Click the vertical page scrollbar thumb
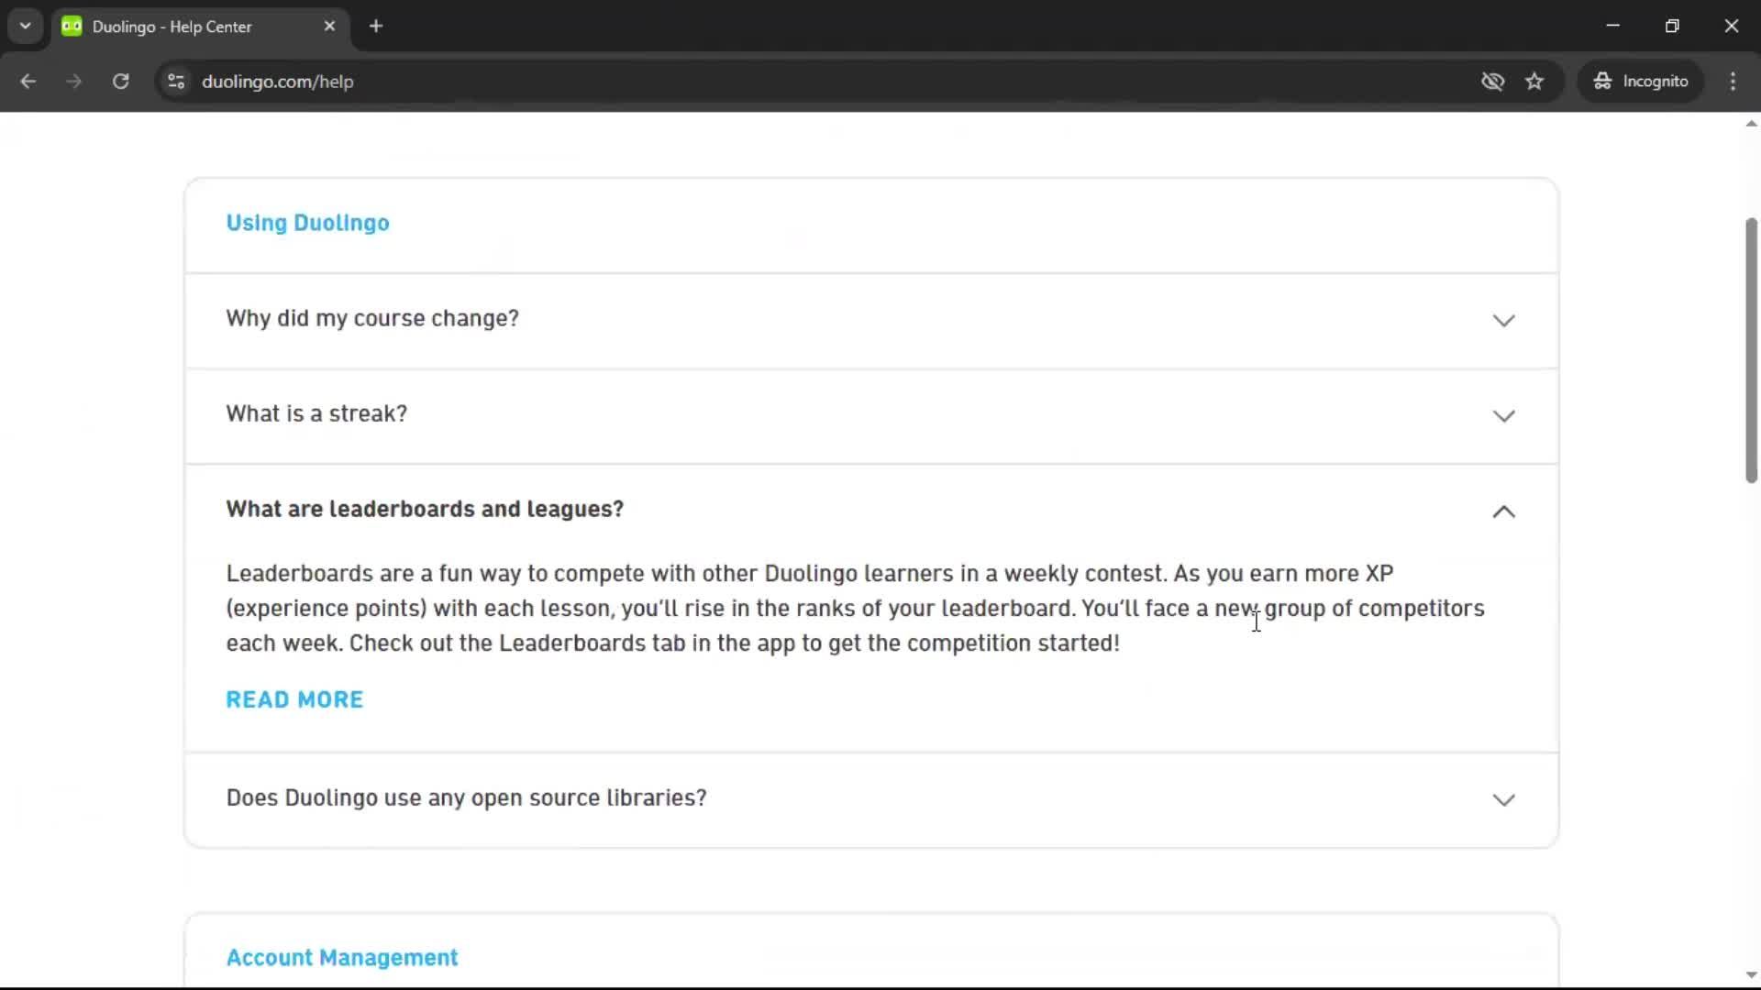Viewport: 1761px width, 990px height. [1751, 348]
